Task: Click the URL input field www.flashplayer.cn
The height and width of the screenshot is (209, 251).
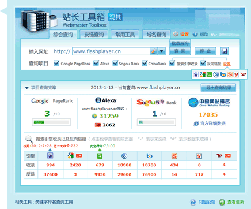Action: coord(111,51)
